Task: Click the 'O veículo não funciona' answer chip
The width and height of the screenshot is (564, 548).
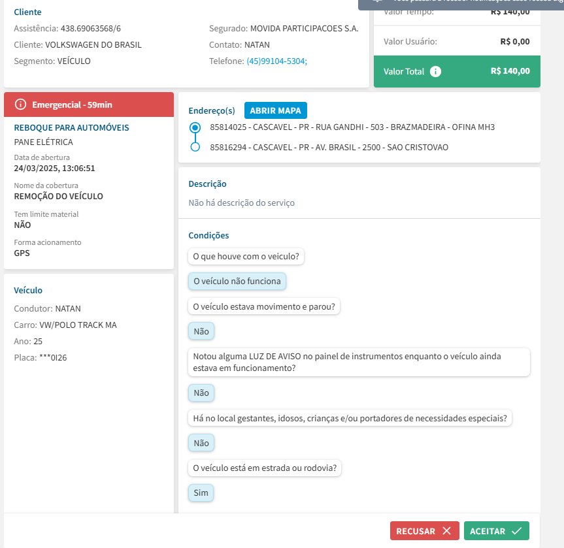Action: click(x=237, y=282)
